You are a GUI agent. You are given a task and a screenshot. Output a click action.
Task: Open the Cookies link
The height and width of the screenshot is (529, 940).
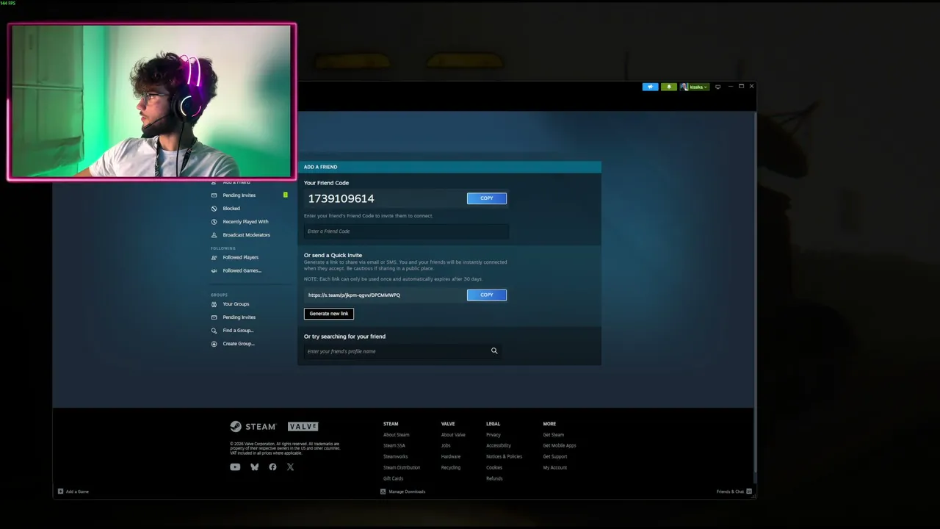click(x=494, y=468)
